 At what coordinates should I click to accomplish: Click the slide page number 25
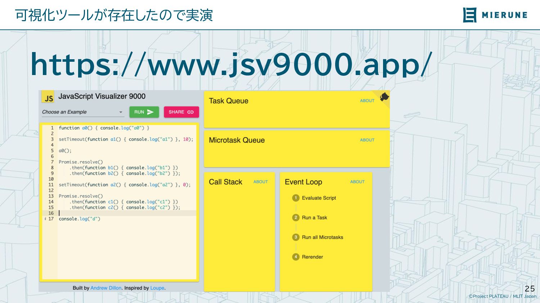530,289
